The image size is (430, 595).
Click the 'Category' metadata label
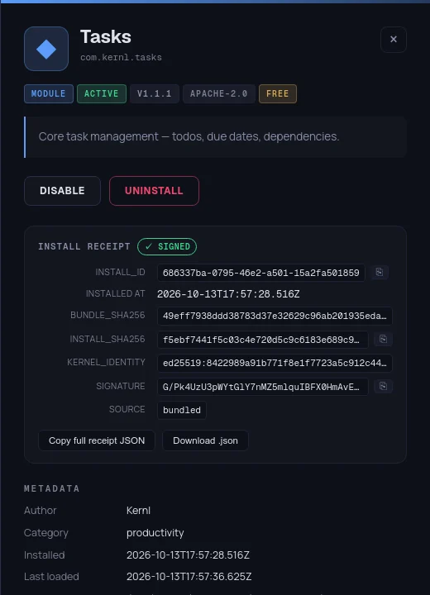[46, 533]
